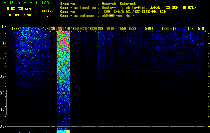This screenshot has width=210, height=133.
Task: Click the Receiving antenna label
Action: (77, 16)
